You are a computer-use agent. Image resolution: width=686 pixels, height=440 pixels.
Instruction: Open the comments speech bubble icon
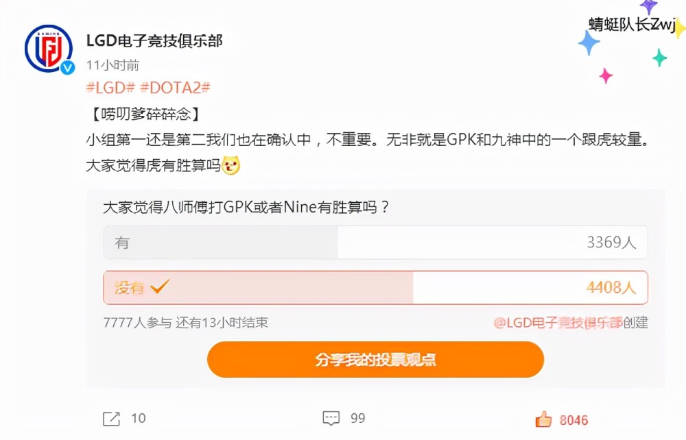click(331, 419)
